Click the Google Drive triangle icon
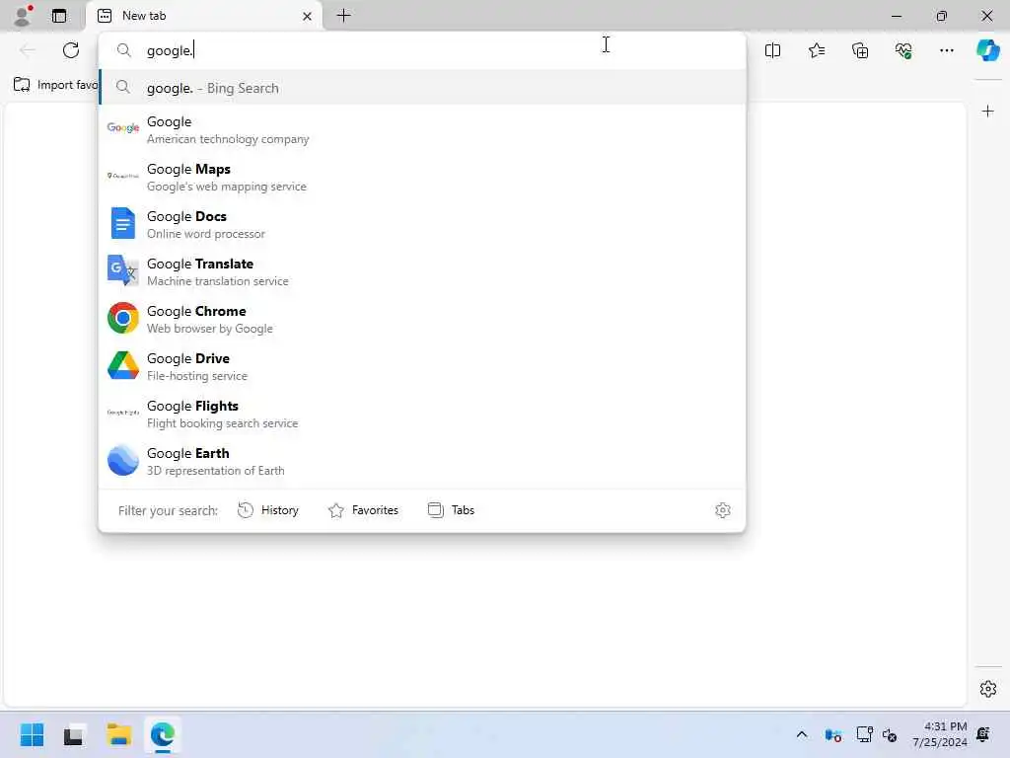Viewport: 1010px width, 758px height. (123, 365)
